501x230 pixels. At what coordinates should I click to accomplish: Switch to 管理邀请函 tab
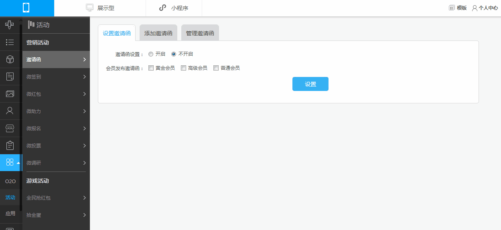click(200, 33)
